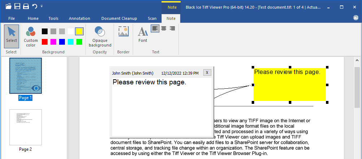Open the Document Cleanup tab

(119, 18)
